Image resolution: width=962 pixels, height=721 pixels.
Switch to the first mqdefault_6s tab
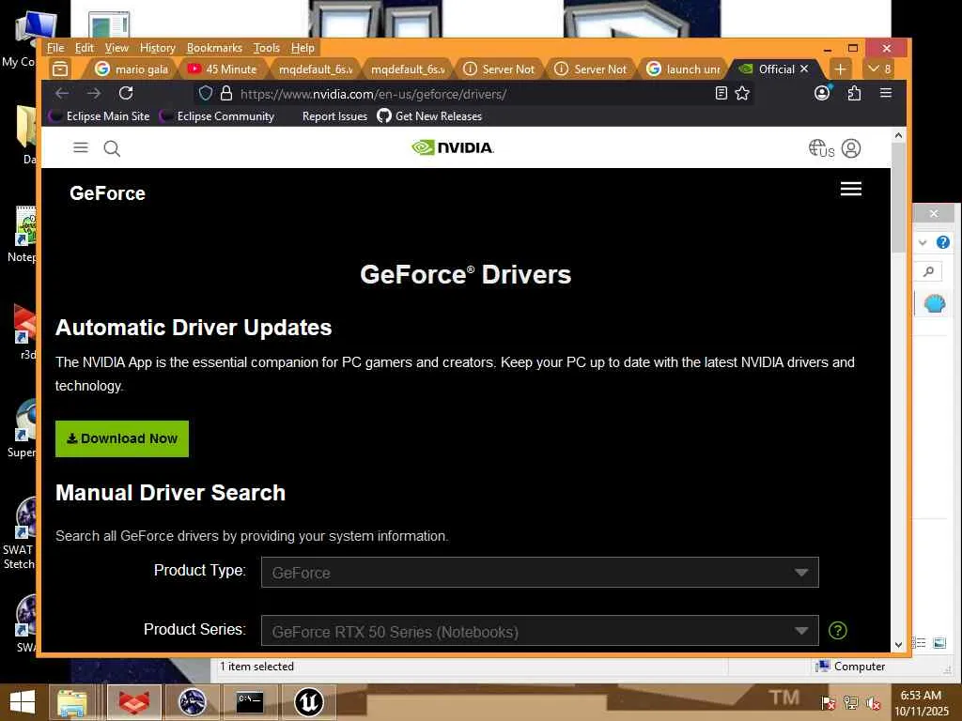point(316,69)
